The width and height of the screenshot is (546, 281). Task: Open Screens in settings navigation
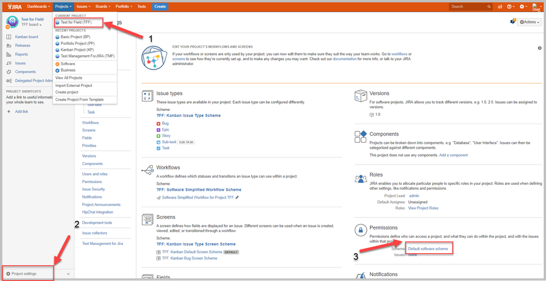[x=89, y=130]
